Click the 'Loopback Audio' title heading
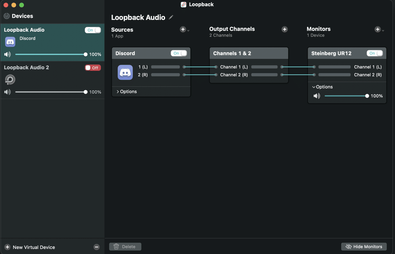 (138, 17)
